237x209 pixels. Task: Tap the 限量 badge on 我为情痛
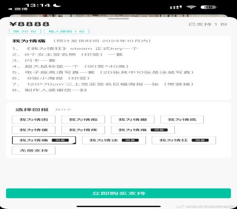tap(60, 140)
